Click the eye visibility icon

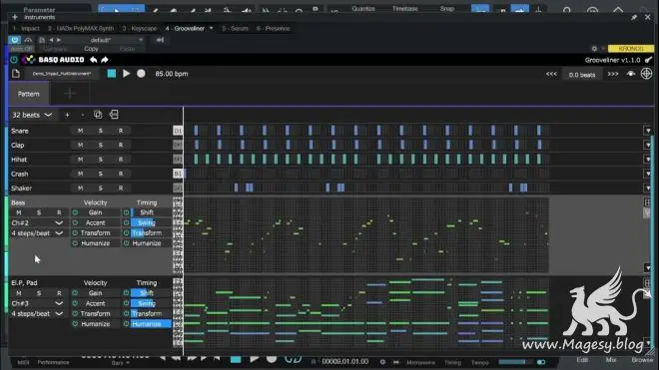point(631,74)
